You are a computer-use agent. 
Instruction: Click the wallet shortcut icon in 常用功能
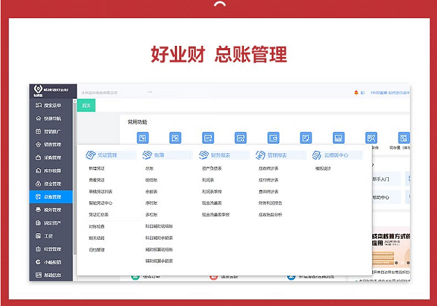coord(273,138)
